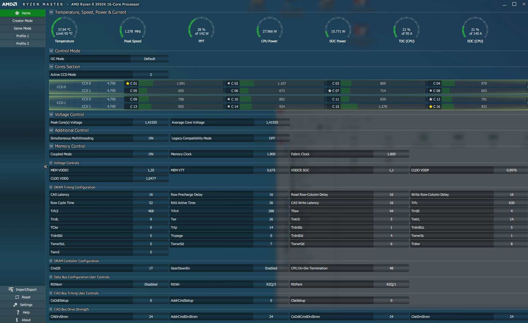Viewport: 528px width, 323px height.
Task: Click the Active CCD Mode value
Action: [x=151, y=75]
